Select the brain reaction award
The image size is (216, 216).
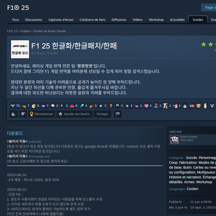[54, 106]
